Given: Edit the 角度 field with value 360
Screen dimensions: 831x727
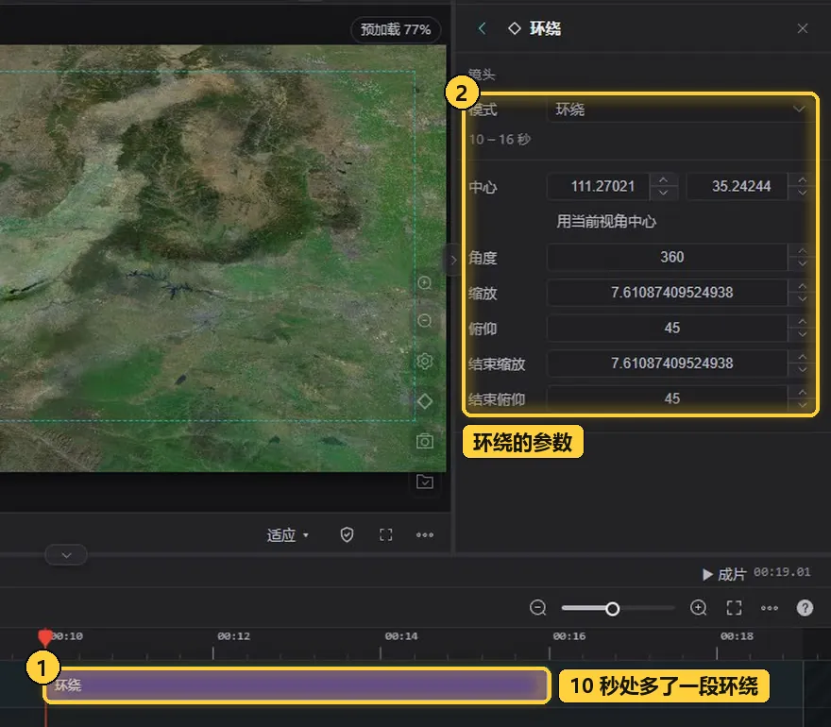Looking at the screenshot, I should pos(668,257).
